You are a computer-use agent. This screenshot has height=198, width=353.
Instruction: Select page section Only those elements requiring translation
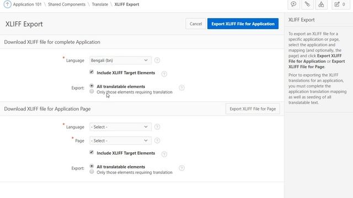click(x=92, y=172)
